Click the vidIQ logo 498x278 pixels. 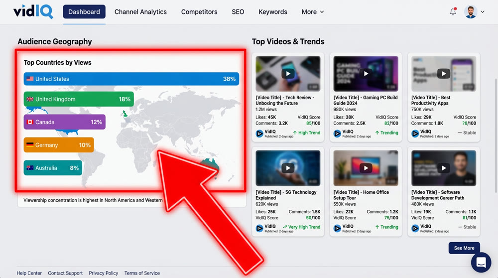[x=33, y=11]
